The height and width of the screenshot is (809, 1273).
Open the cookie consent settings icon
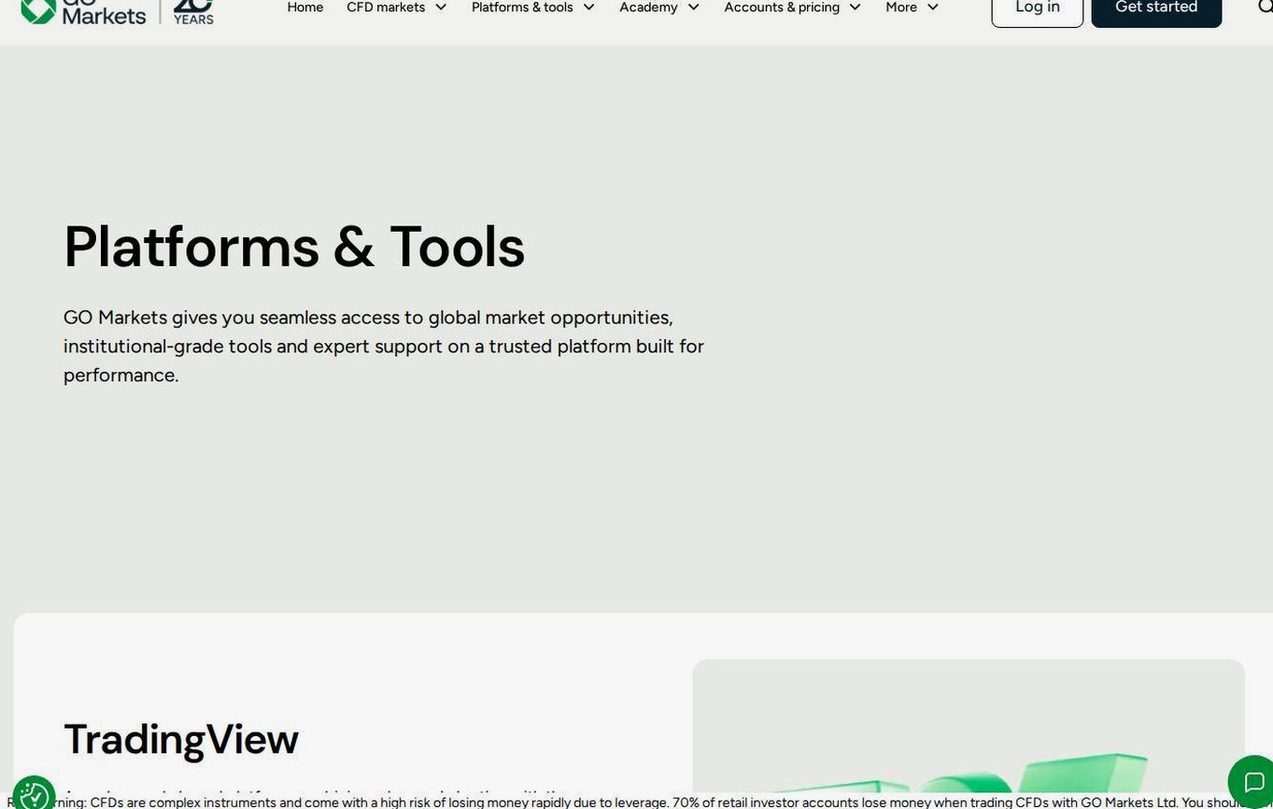35,793
